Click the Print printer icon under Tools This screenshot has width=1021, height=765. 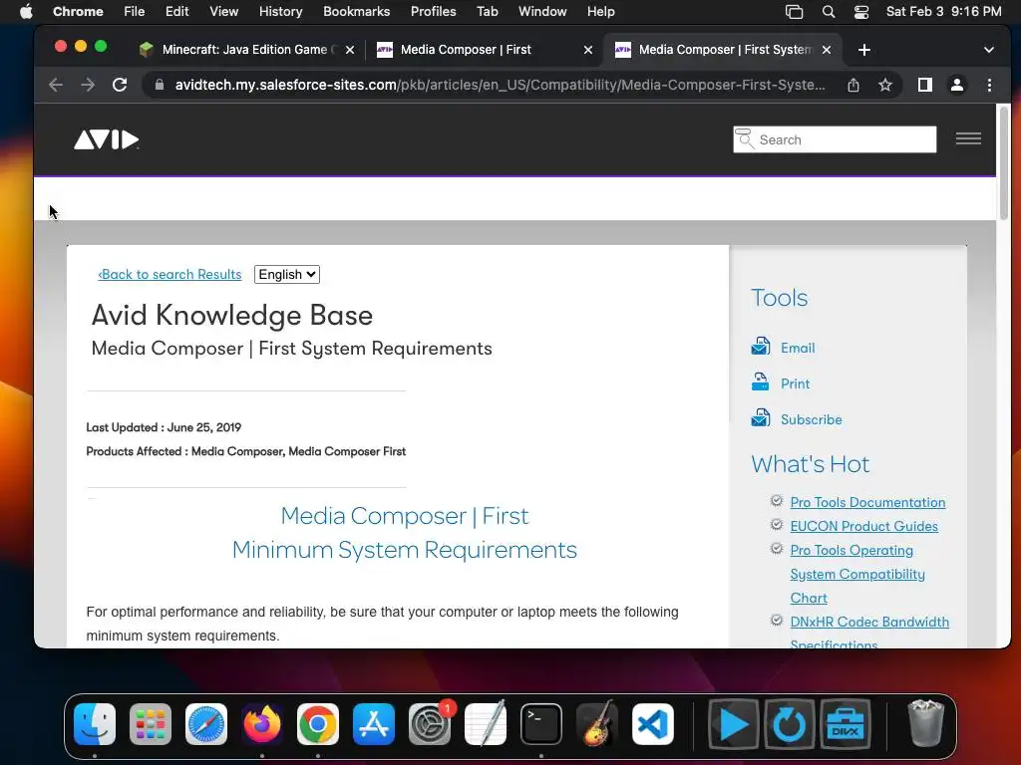(761, 382)
